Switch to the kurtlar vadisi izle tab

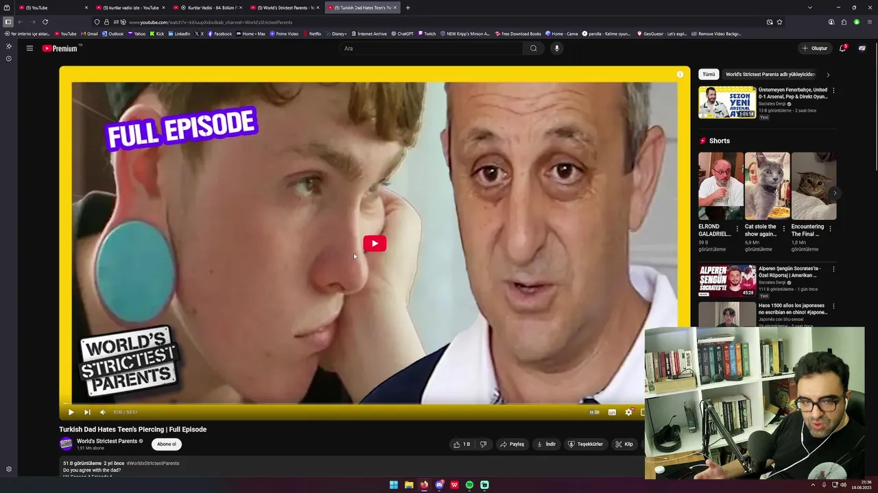click(x=130, y=8)
